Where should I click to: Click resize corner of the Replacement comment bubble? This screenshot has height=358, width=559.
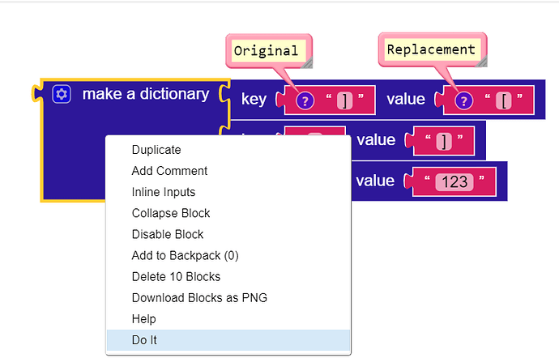[x=480, y=60]
